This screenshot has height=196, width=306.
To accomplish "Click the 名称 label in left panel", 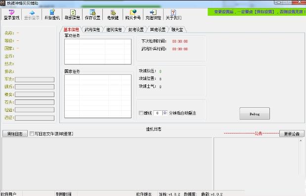I will click(x=9, y=33).
